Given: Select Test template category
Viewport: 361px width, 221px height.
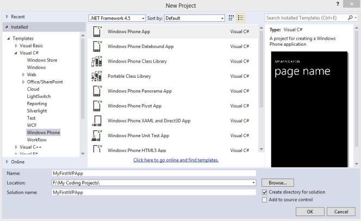Looking at the screenshot, I should pyautogui.click(x=31, y=118).
